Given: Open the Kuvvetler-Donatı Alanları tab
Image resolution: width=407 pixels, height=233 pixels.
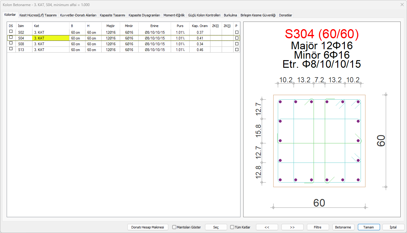Looking at the screenshot, I should [78, 15].
